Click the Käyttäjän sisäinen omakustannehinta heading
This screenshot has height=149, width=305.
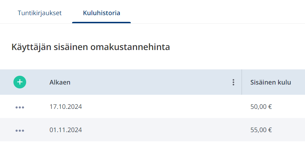pyautogui.click(x=90, y=47)
